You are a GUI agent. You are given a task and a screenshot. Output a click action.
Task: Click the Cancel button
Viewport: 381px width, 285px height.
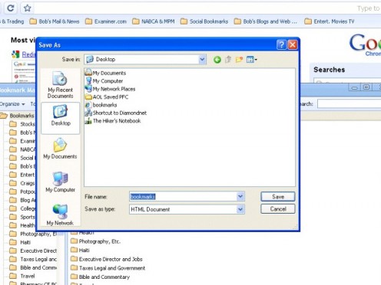pyautogui.click(x=278, y=209)
